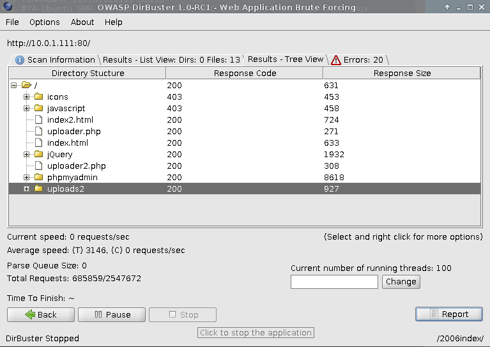Viewport: 490px width, 347px height.
Task: Click the root open-folder icon
Action: pyautogui.click(x=26, y=86)
